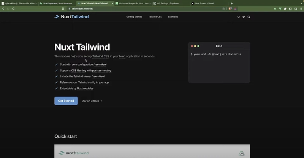Open the Nuxt devtools extension icon
304x158 pixels.
(275, 9)
